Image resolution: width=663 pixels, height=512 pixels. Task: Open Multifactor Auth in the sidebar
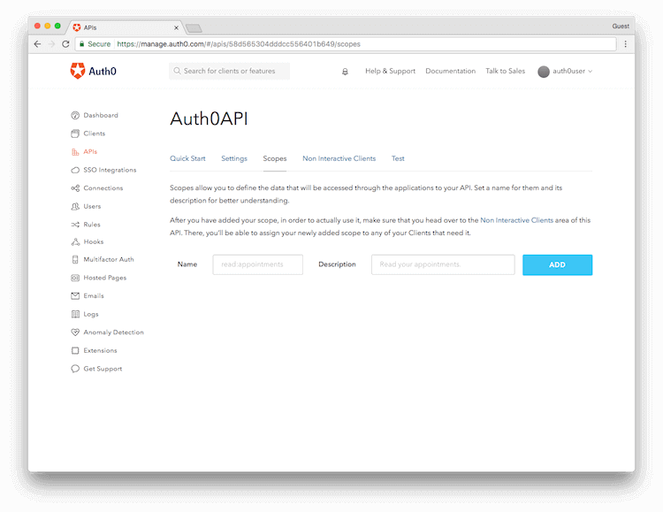coord(109,259)
